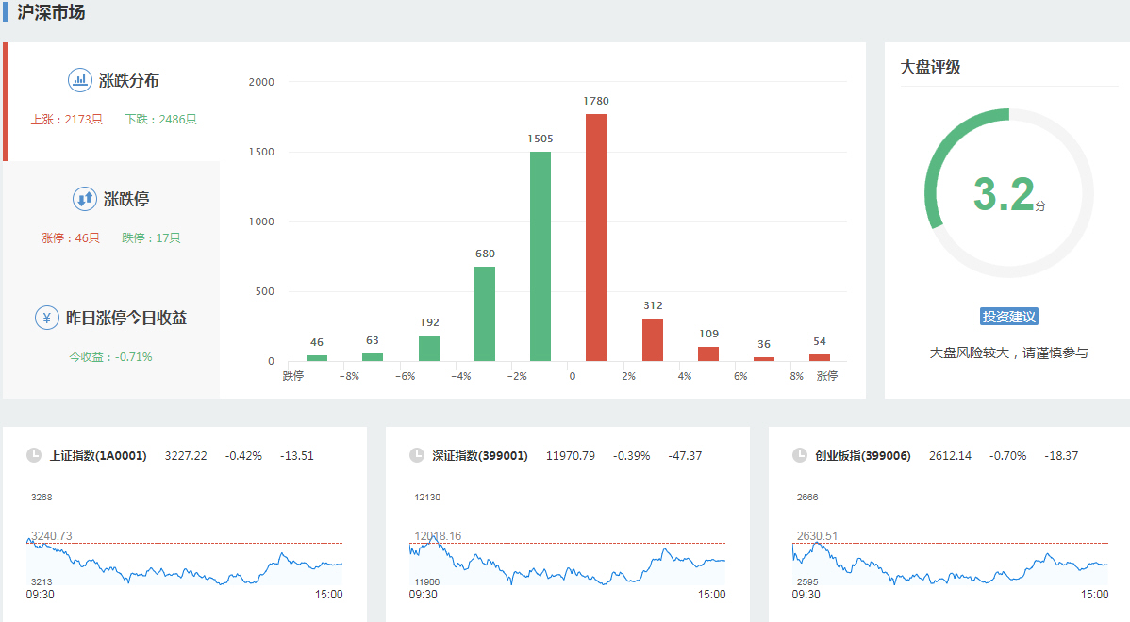
Task: Click the green bar labeled 680
Action: [485, 314]
